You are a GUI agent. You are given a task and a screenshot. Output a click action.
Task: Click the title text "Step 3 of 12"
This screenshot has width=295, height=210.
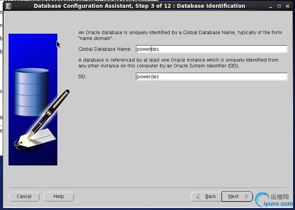point(153,6)
